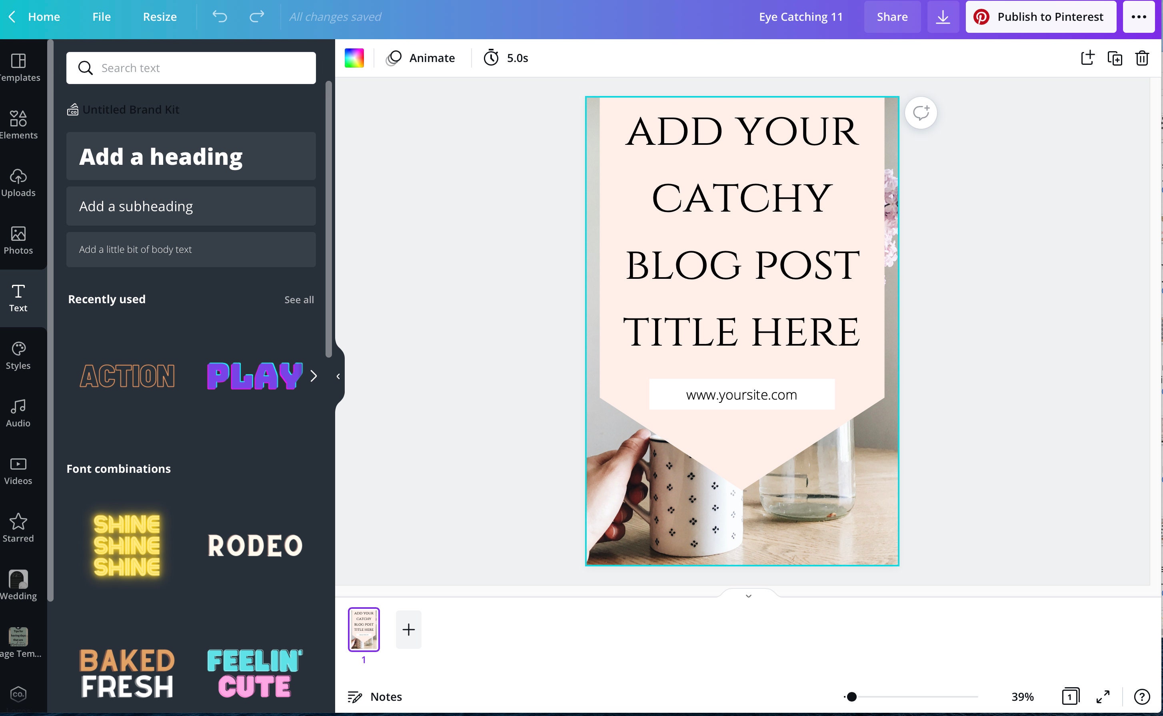Open the 39% zoom level menu
The height and width of the screenshot is (716, 1163).
click(1022, 696)
